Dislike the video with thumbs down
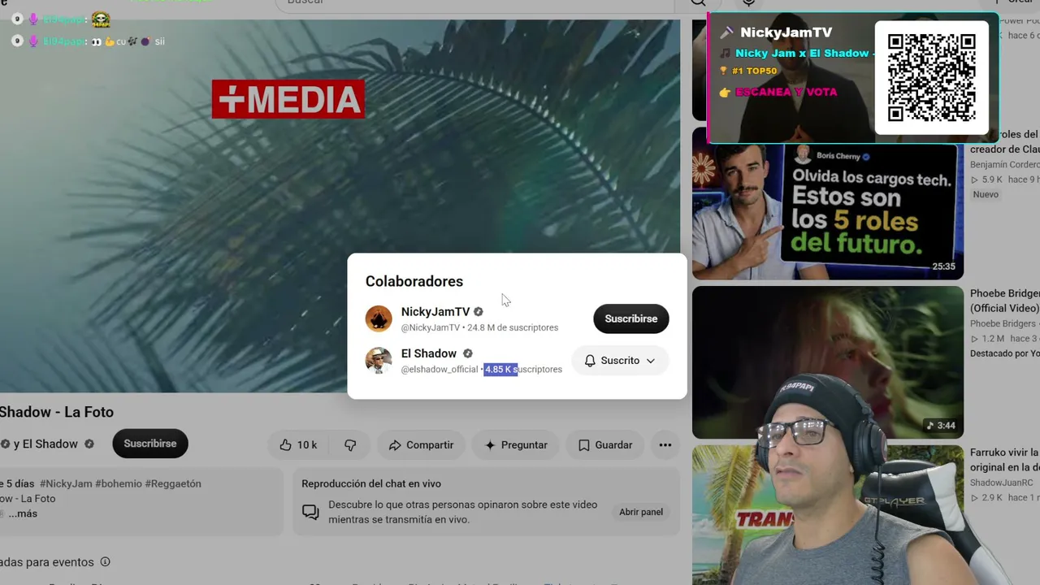This screenshot has height=585, width=1040. 350,444
